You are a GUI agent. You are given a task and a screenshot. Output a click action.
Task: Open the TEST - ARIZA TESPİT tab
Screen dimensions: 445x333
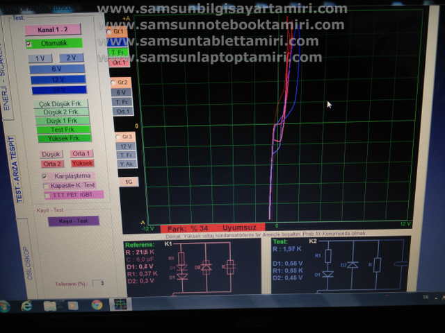click(19, 170)
